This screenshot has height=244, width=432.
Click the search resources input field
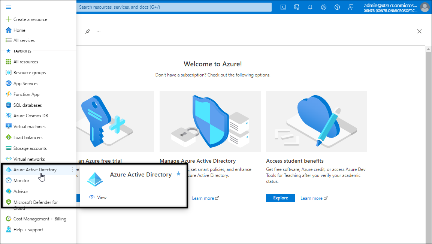tap(174, 7)
